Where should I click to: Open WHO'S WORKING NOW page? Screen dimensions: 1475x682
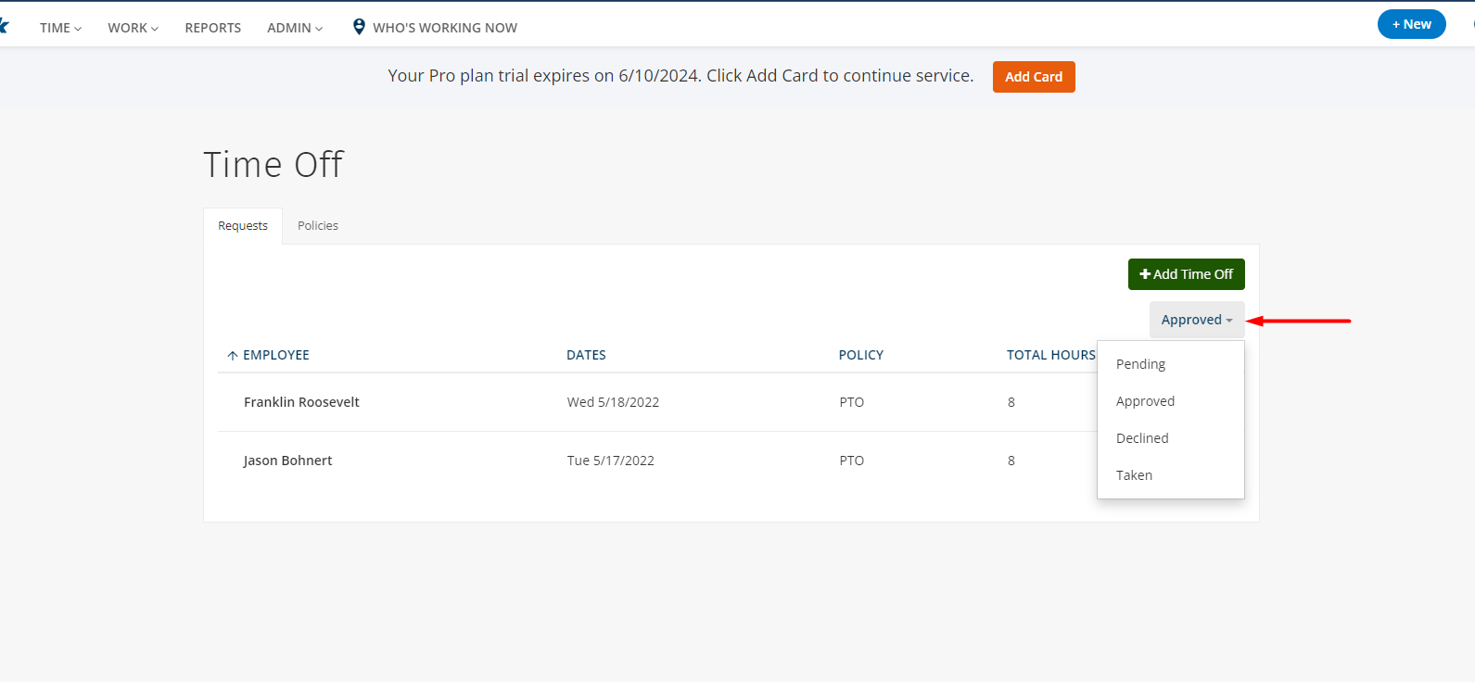[445, 28]
